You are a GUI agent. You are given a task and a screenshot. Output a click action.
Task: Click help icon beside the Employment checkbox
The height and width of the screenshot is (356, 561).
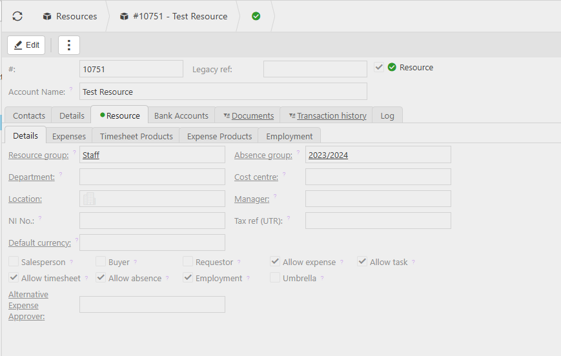click(248, 278)
